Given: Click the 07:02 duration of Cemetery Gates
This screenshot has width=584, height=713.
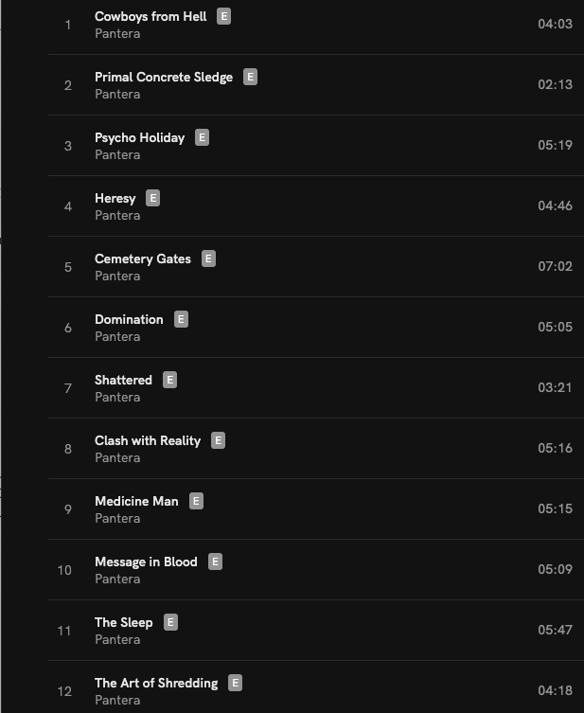Looking at the screenshot, I should 555,266.
